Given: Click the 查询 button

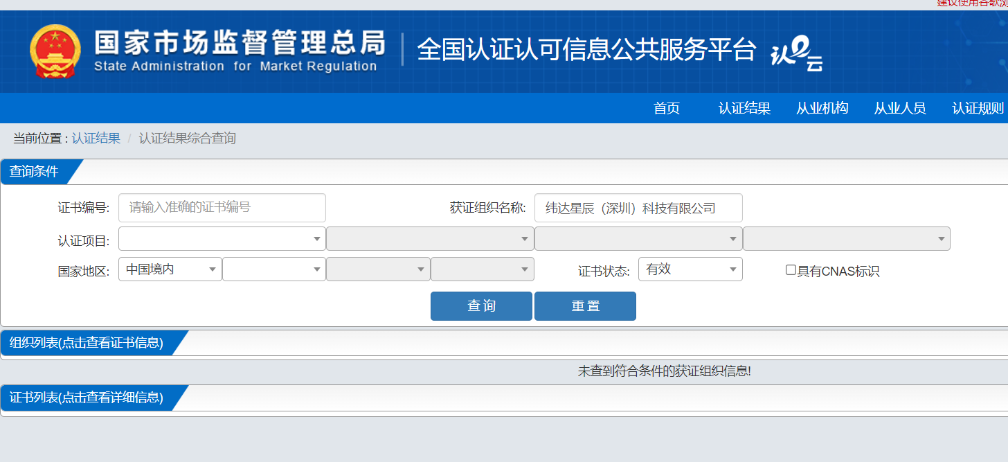Looking at the screenshot, I should click(x=481, y=306).
